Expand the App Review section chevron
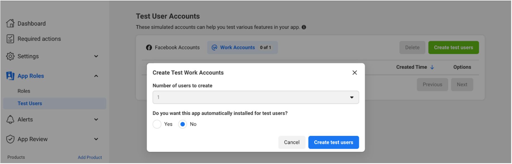The width and height of the screenshot is (512, 164). pos(96,139)
